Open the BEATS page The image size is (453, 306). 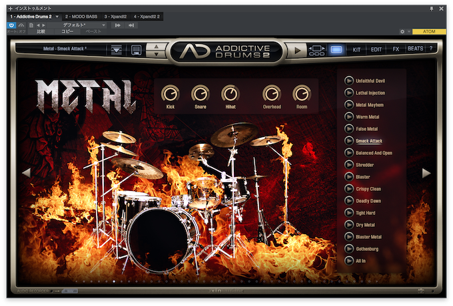click(415, 49)
